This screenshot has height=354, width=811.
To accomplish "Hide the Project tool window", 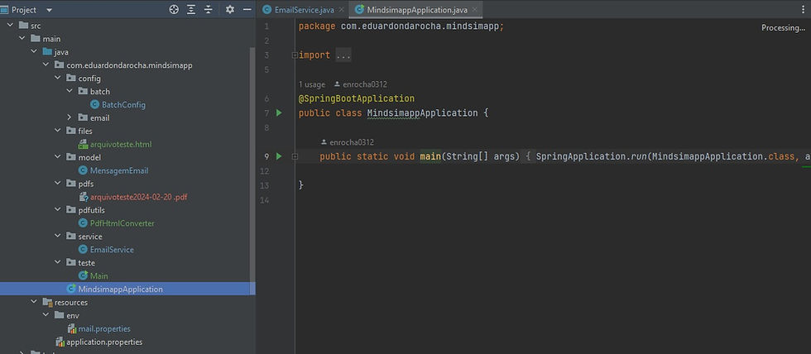I will pos(247,10).
